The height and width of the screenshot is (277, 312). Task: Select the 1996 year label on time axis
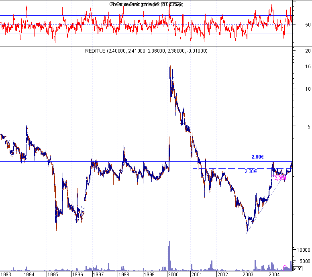(77, 275)
